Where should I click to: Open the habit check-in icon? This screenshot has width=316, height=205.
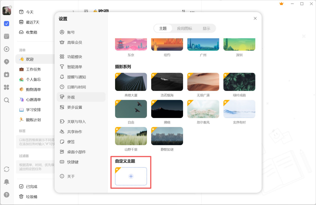[x=7, y=75]
